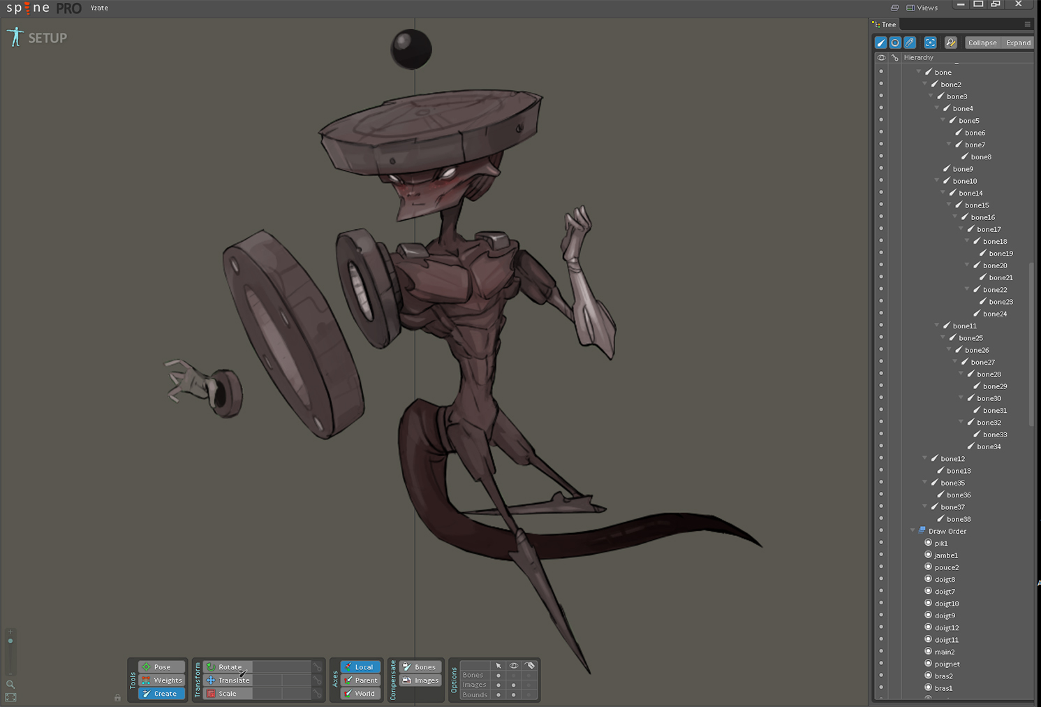Click the slot icon beside poignet
Screen dimensions: 1041x707
[929, 664]
